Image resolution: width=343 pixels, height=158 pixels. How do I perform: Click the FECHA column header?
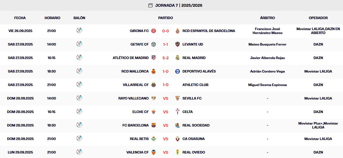(x=20, y=18)
